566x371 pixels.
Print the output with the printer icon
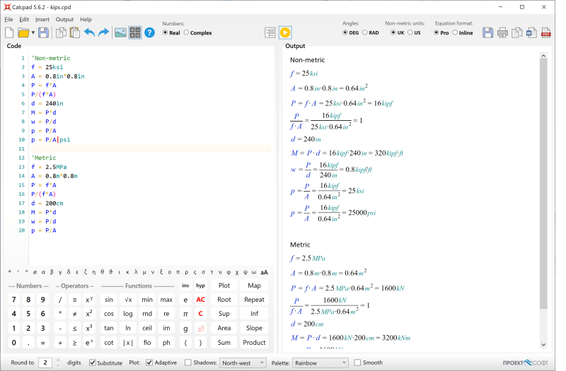(x=502, y=33)
